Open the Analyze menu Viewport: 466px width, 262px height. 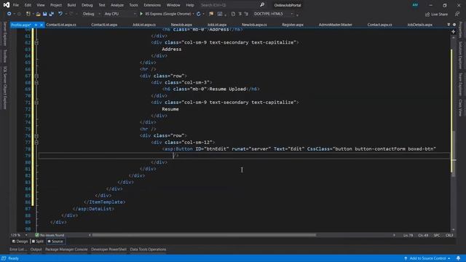pyautogui.click(x=117, y=5)
